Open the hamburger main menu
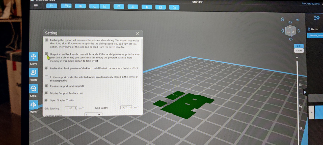The height and width of the screenshot is (145, 323). click(36, 6)
